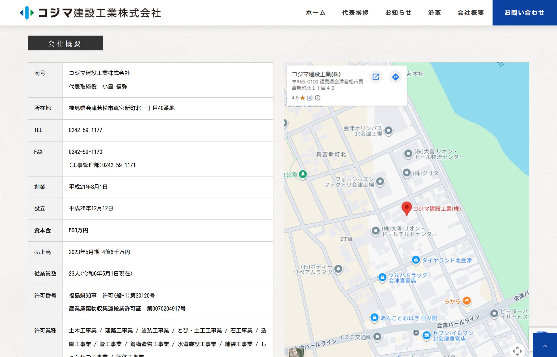Click the 会社概要 section heading
The width and height of the screenshot is (557, 357).
coord(65,43)
